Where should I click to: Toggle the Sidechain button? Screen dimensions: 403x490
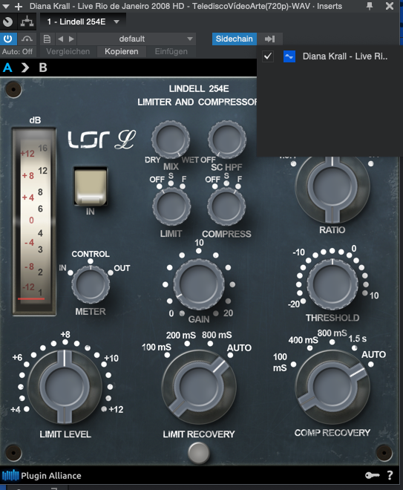(235, 39)
